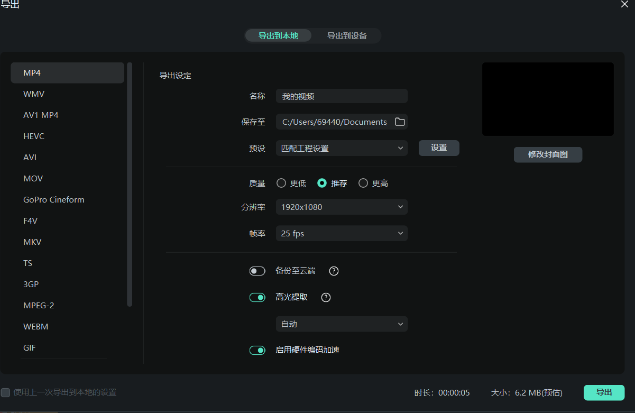The width and height of the screenshot is (635, 413).
Task: Open the 分辨率 resolution dropdown
Action: tap(341, 207)
